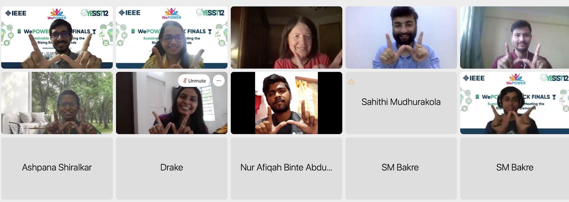569x202 pixels.
Task: Select Drake's participant tile
Action: point(172,168)
